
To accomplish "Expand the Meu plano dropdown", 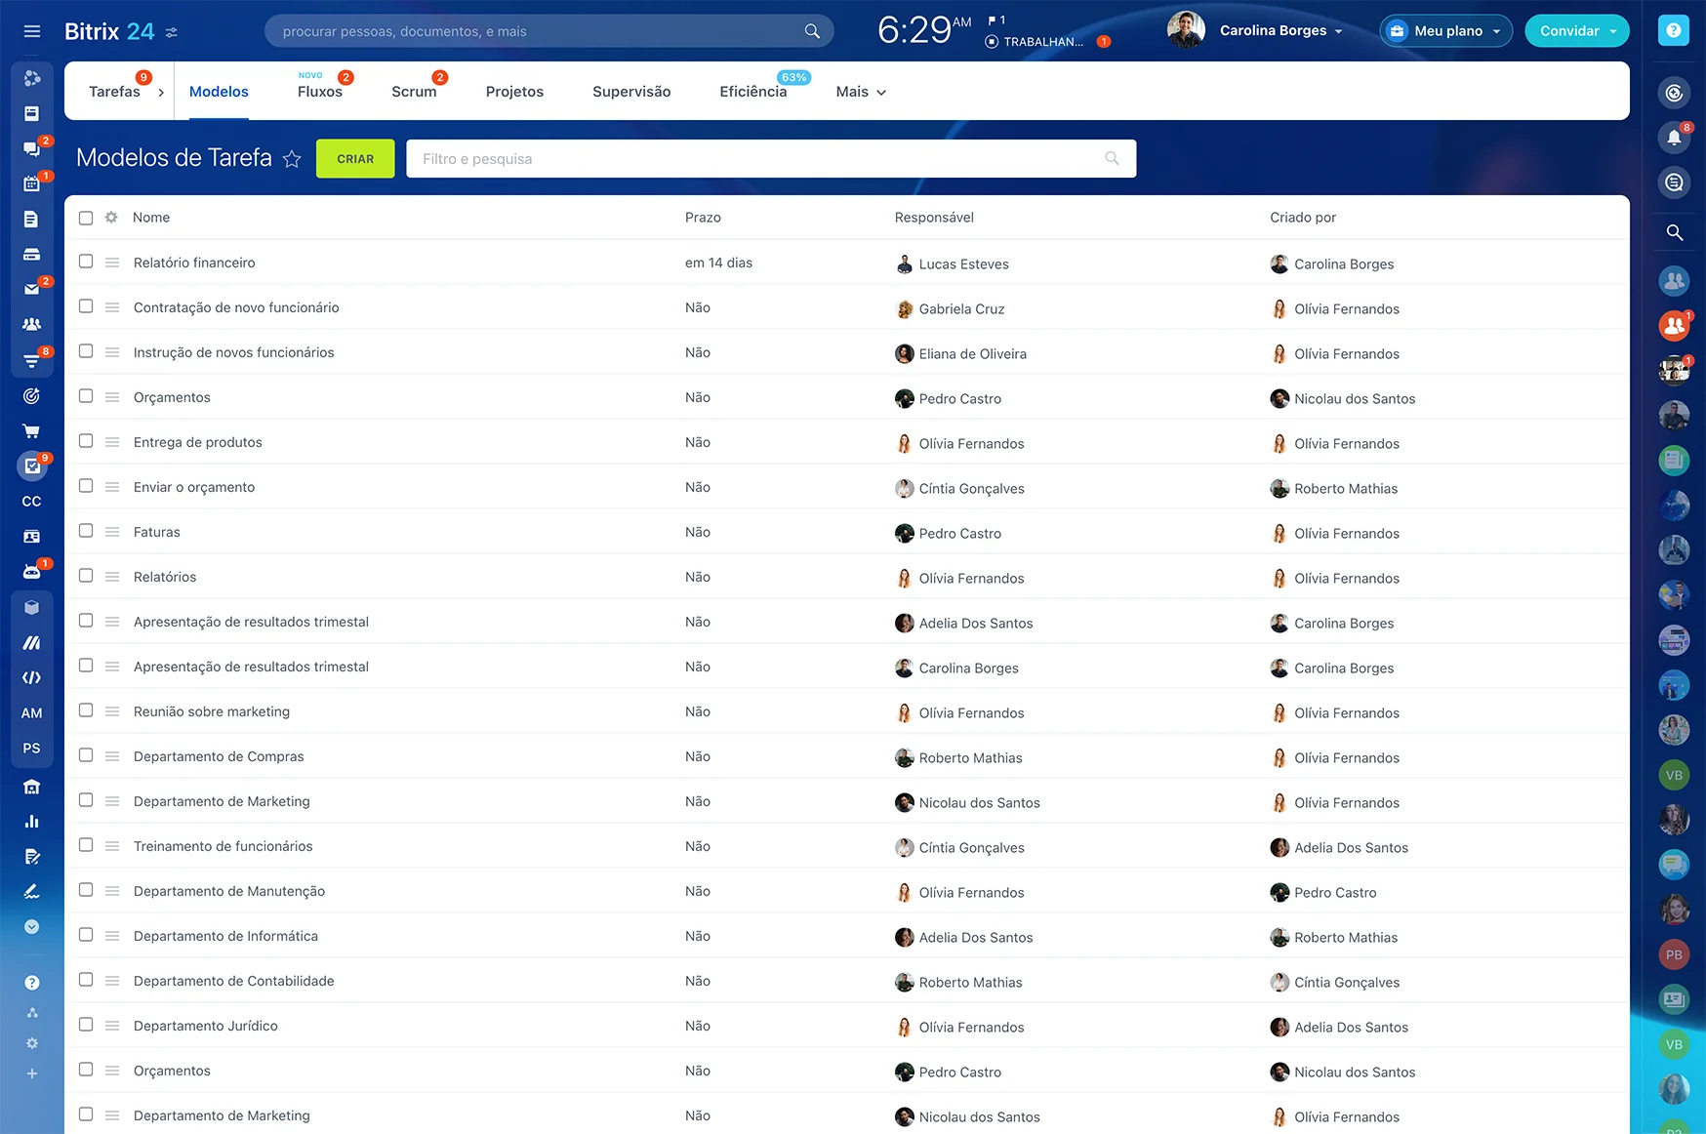I will pyautogui.click(x=1446, y=31).
